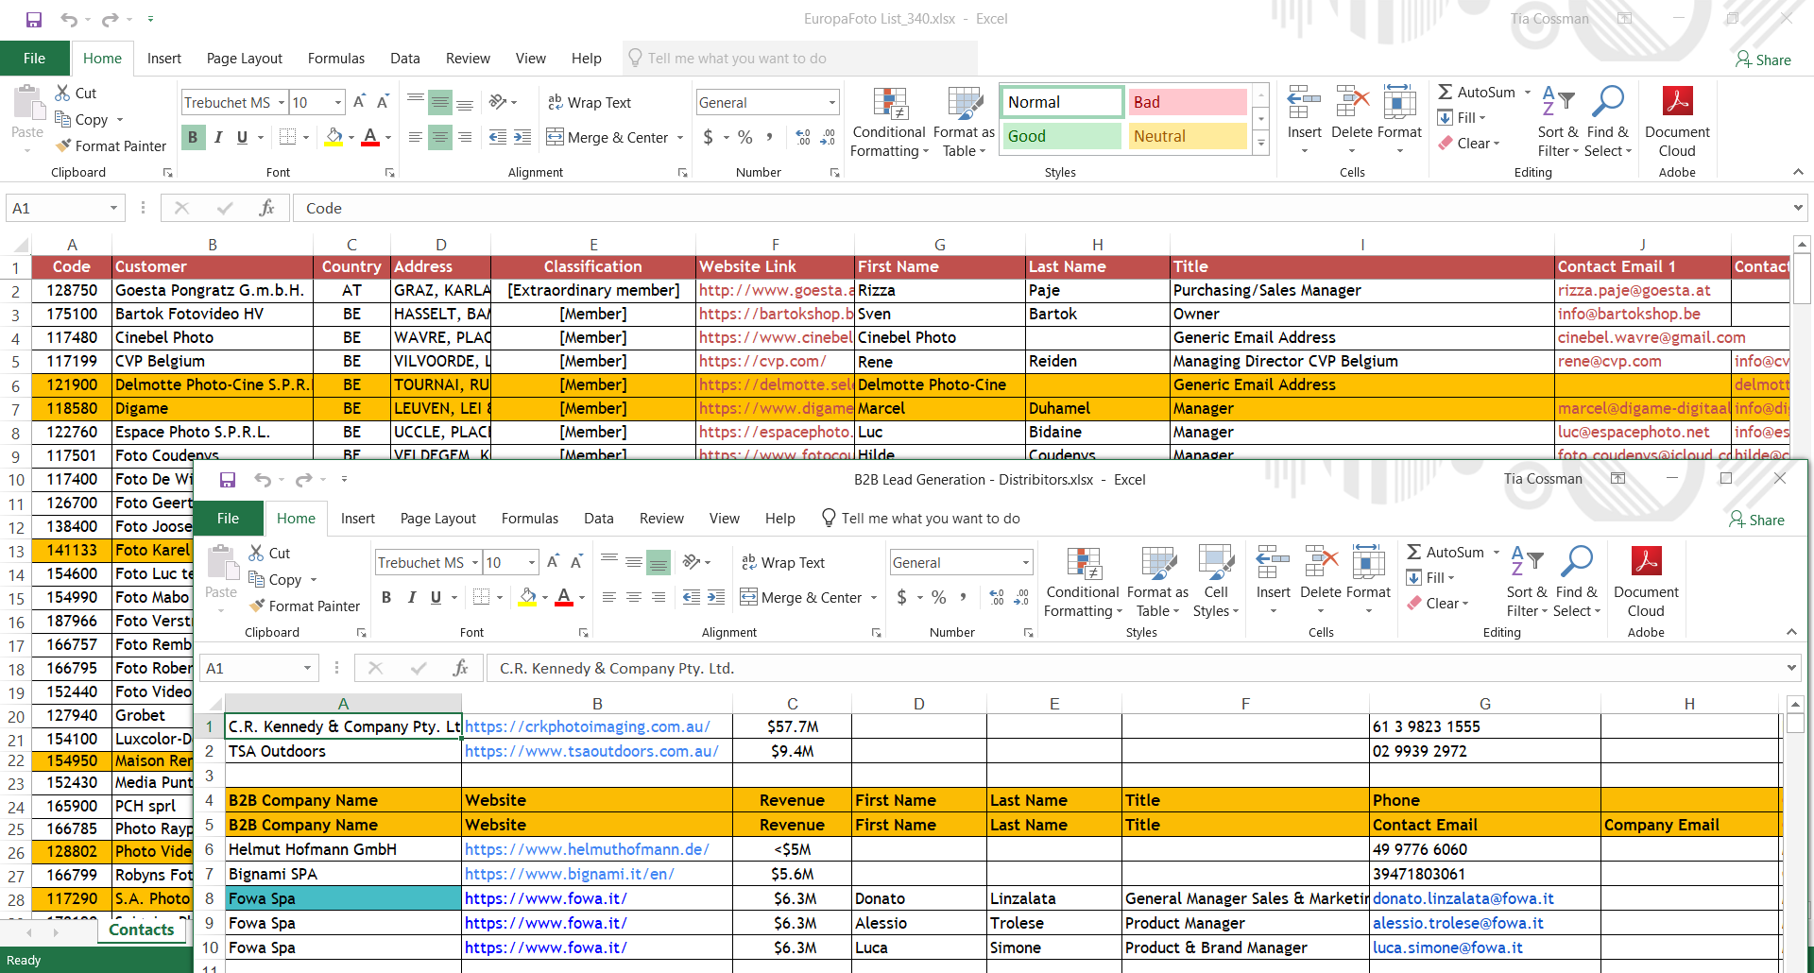Toggle bottom align in B2B window
Screen dimensions: 1814x973
(659, 562)
